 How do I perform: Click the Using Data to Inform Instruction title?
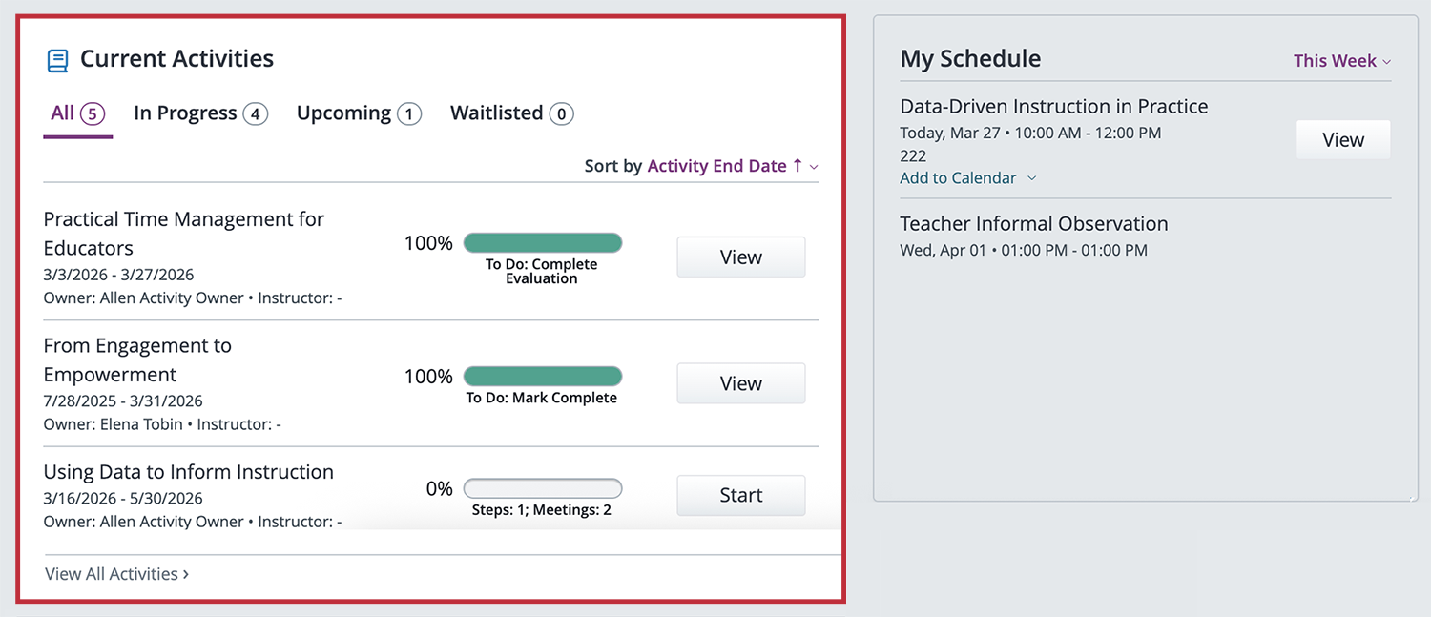[x=189, y=472]
